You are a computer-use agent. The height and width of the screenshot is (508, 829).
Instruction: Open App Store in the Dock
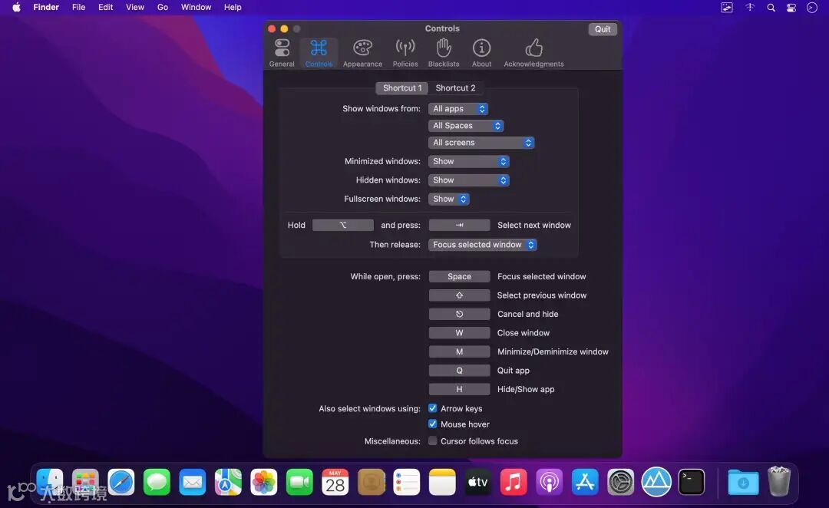point(585,482)
